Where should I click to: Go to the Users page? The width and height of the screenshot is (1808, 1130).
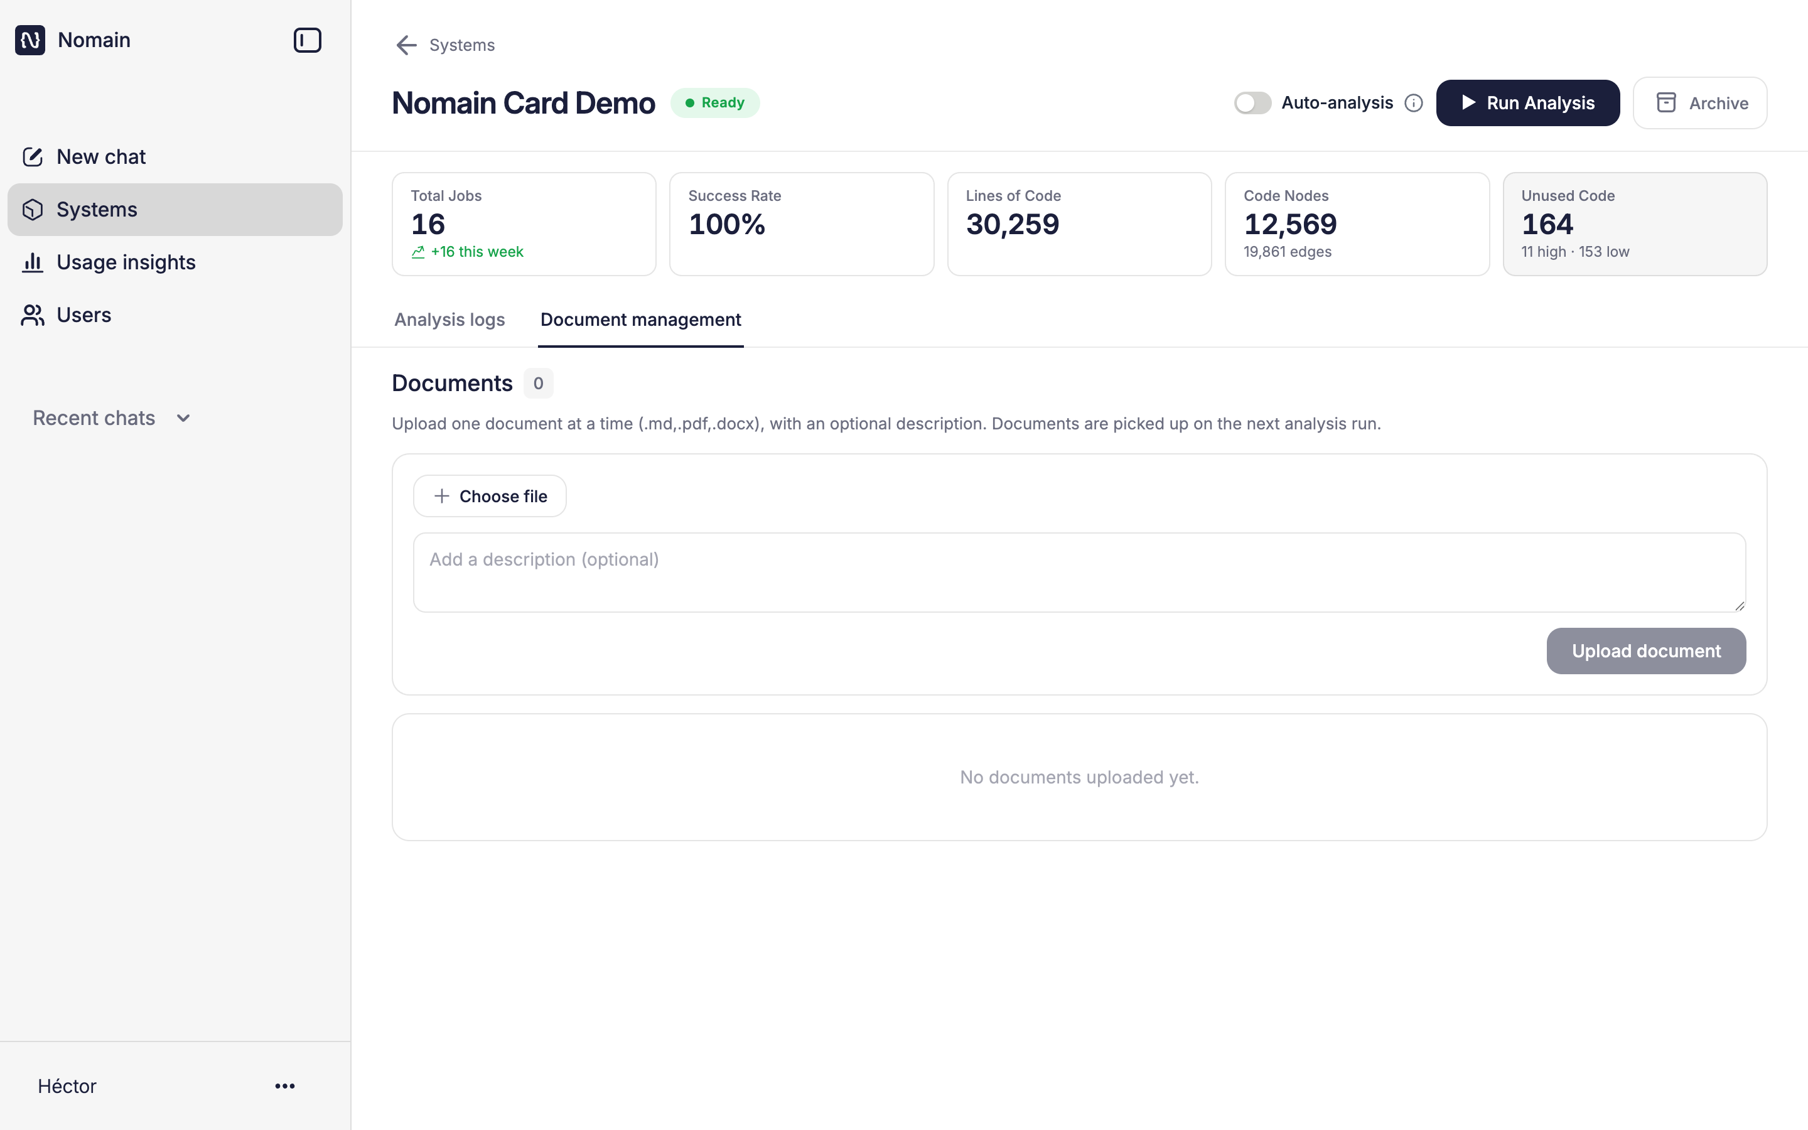click(x=175, y=315)
